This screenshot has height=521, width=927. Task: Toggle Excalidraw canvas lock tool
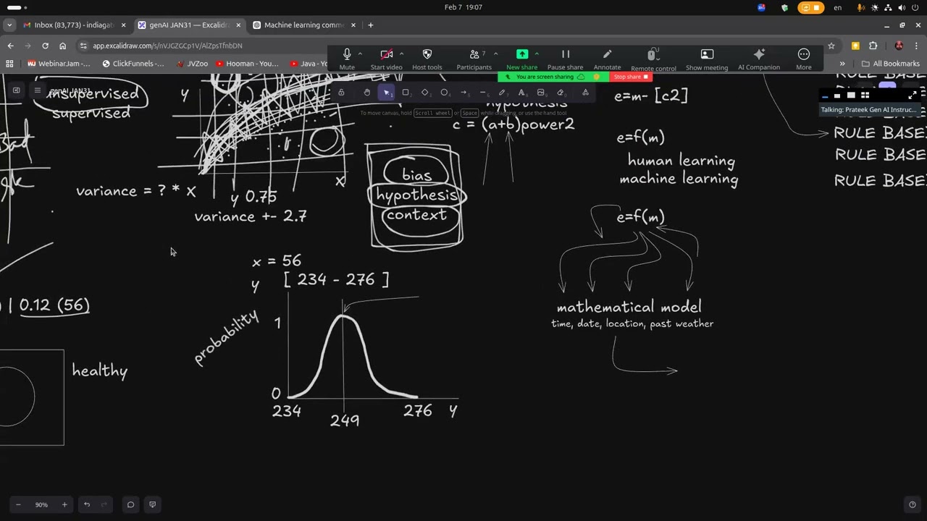(x=341, y=93)
